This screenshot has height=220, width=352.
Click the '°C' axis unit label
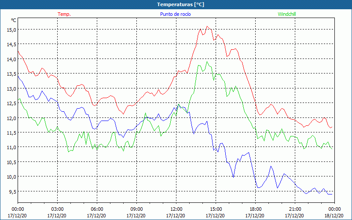click(14, 20)
